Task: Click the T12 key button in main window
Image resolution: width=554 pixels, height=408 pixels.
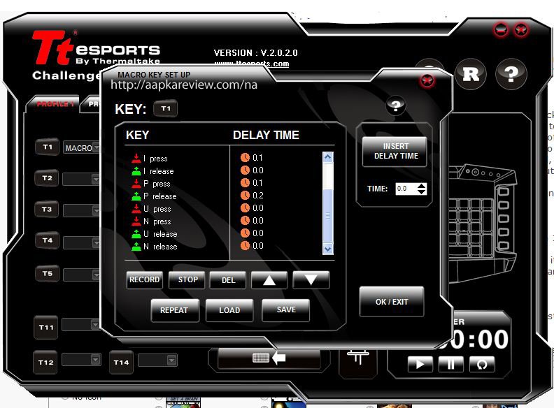Action: [45, 362]
